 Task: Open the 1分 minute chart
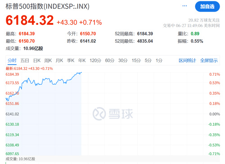(x=159, y=60)
